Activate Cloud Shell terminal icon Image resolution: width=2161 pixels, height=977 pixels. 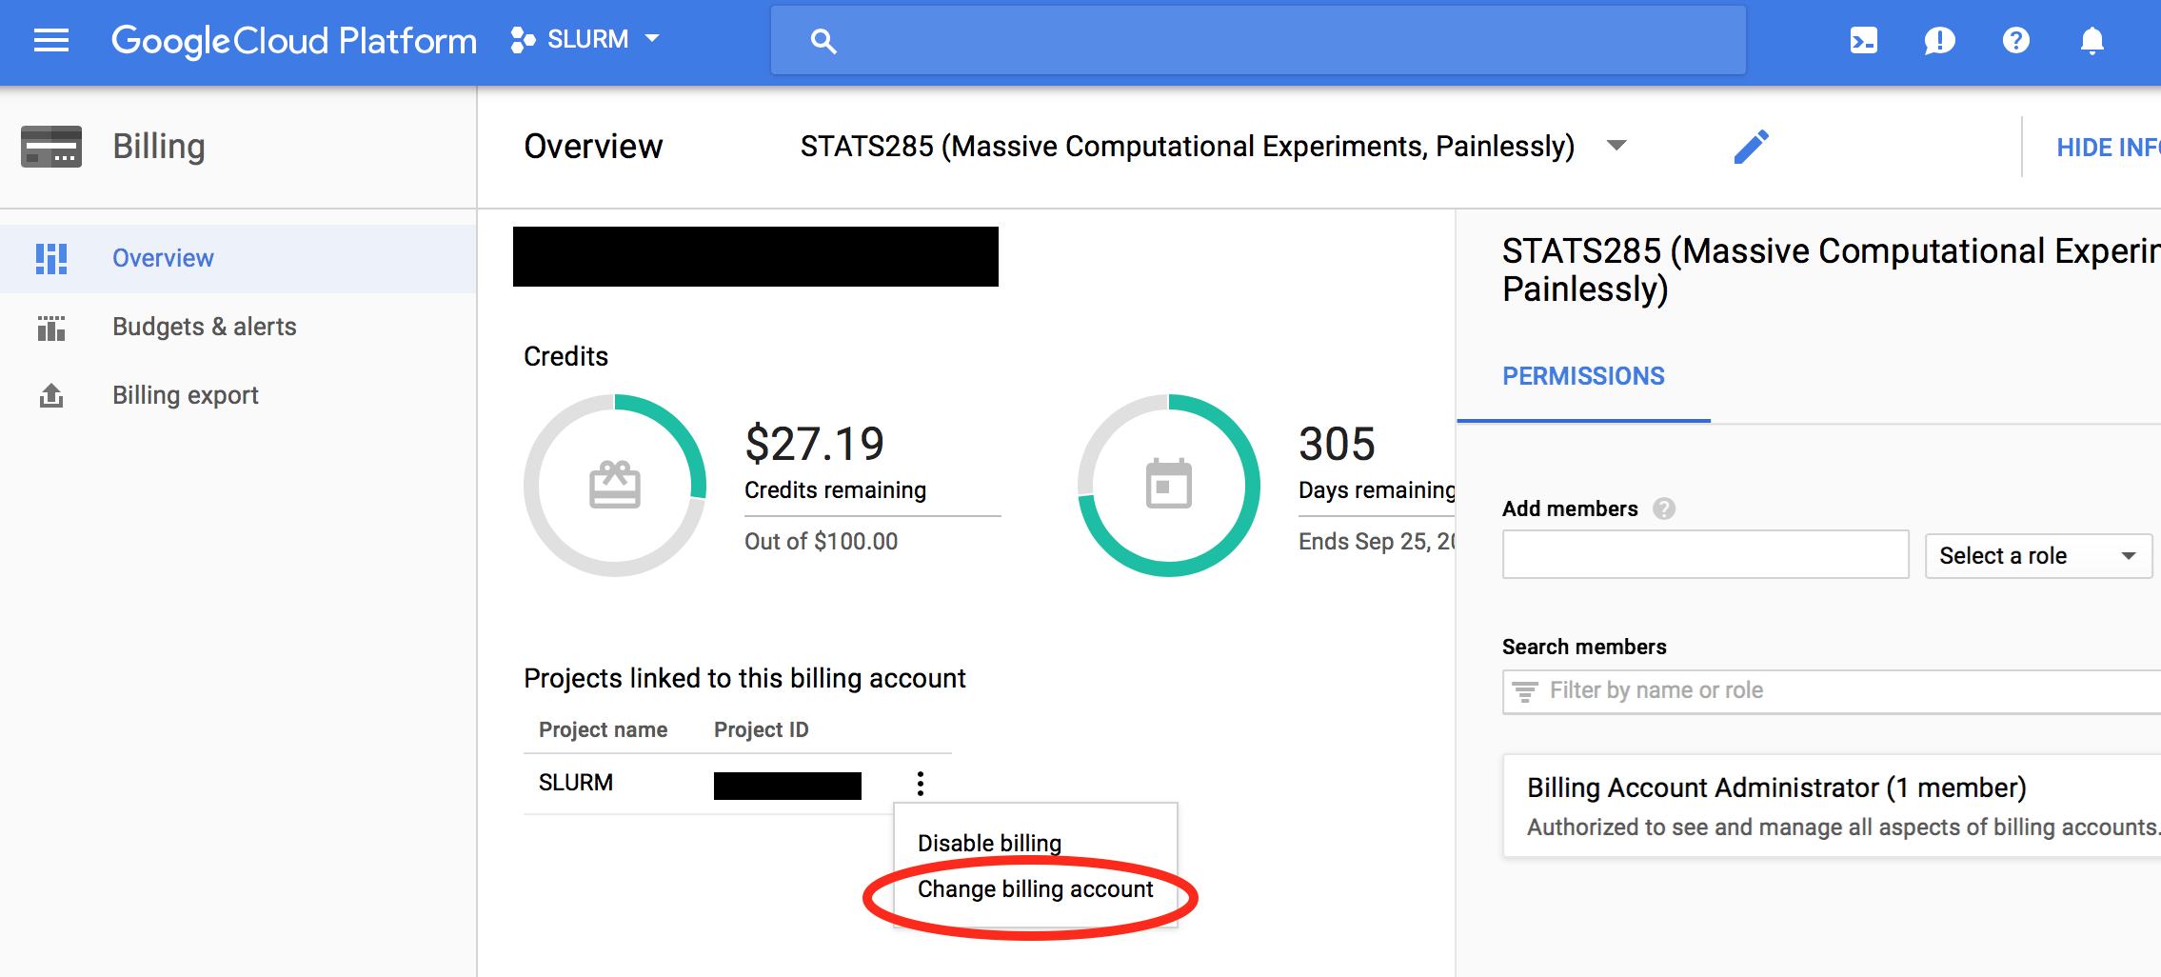(x=1863, y=40)
